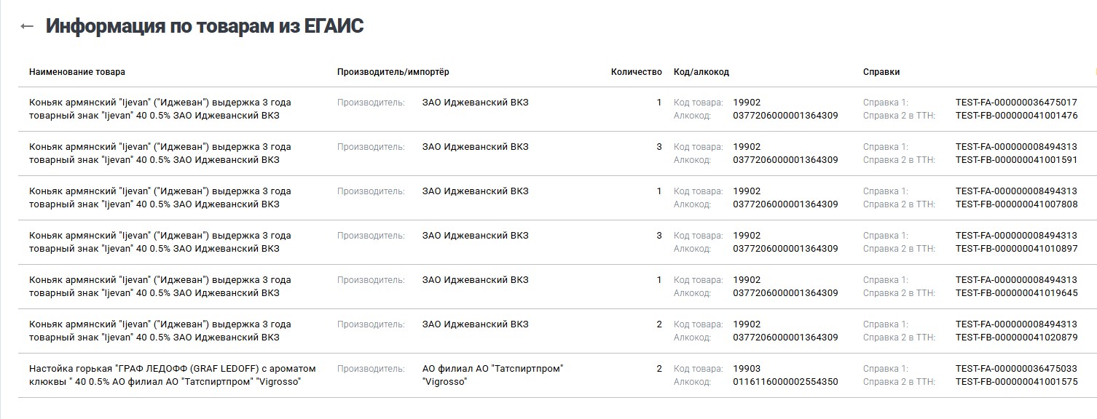Open reference TEST-FB-000000041001591

1016,160
